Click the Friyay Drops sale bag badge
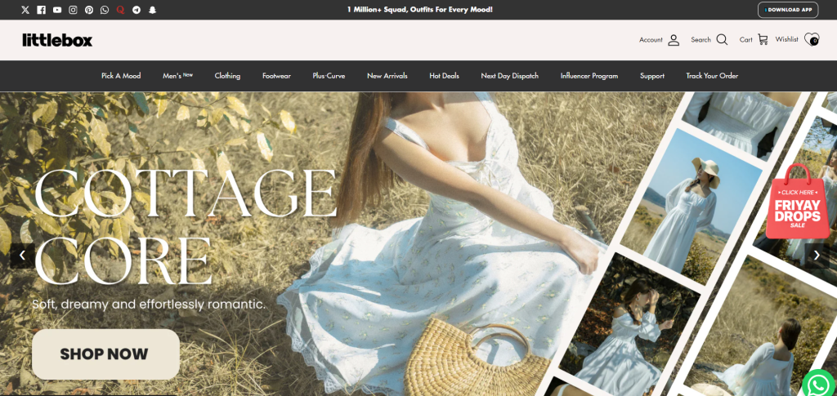 (x=798, y=202)
